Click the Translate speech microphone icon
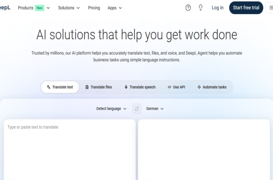 [126, 87]
